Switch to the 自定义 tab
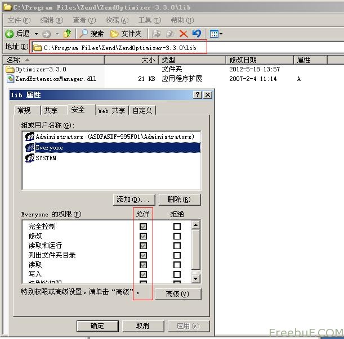Image resolution: width=344 pixels, height=339 pixels. click(142, 110)
